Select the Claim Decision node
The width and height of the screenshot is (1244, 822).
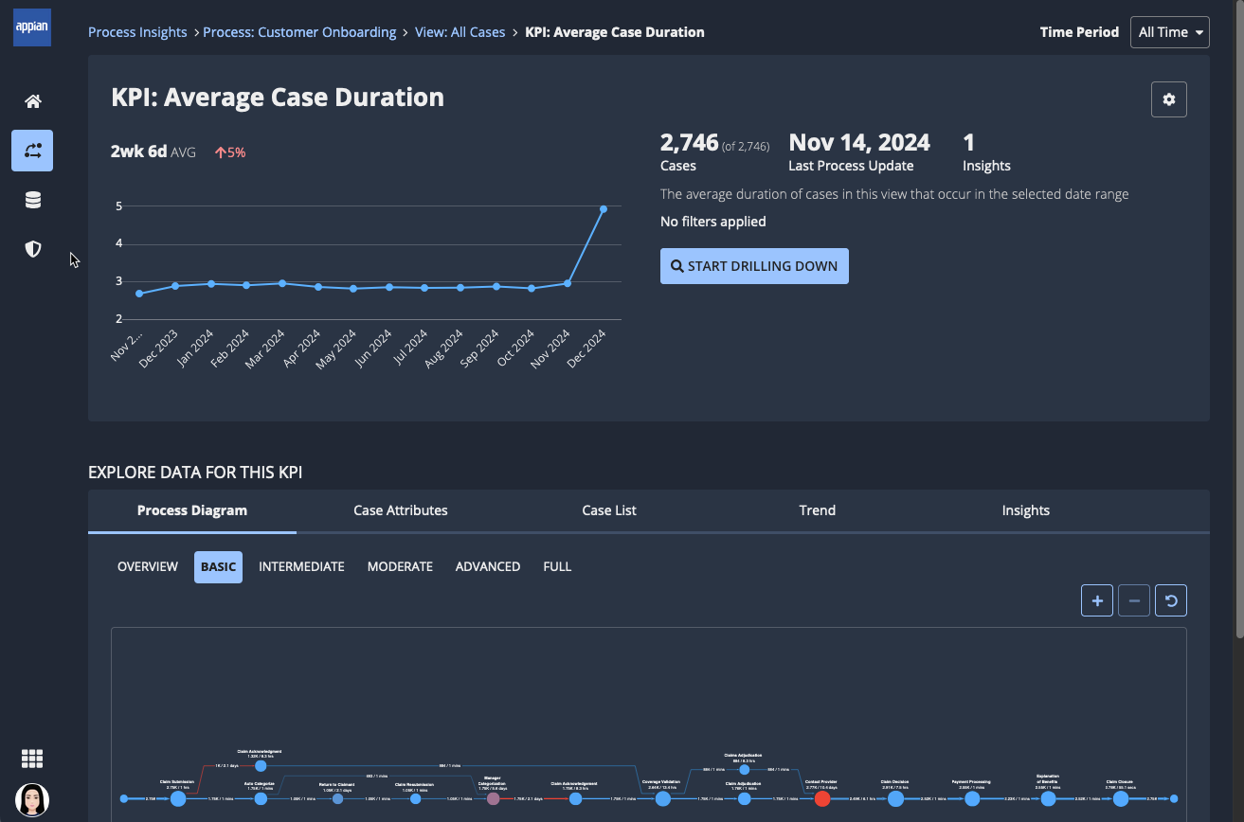click(895, 799)
